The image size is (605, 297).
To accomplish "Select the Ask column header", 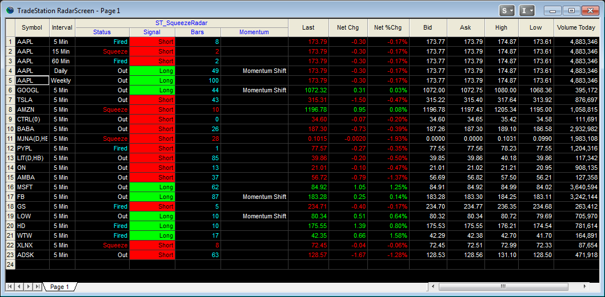I will click(x=466, y=28).
